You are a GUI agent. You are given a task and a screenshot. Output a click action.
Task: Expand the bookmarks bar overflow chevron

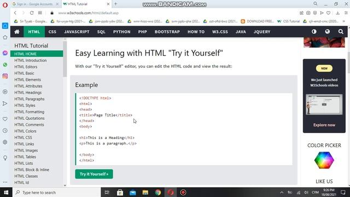344,21
